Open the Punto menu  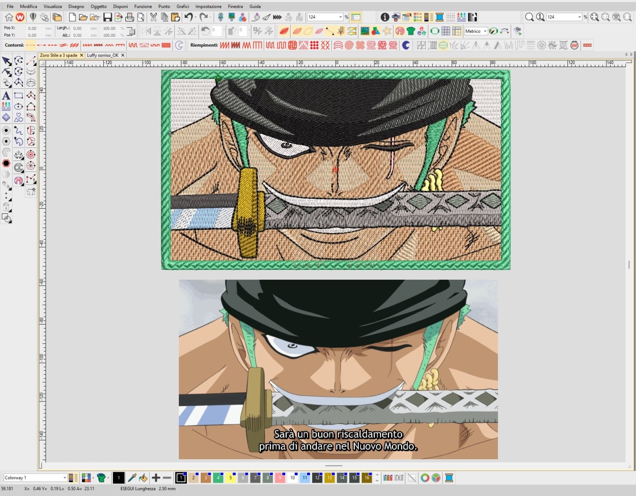coord(164,6)
